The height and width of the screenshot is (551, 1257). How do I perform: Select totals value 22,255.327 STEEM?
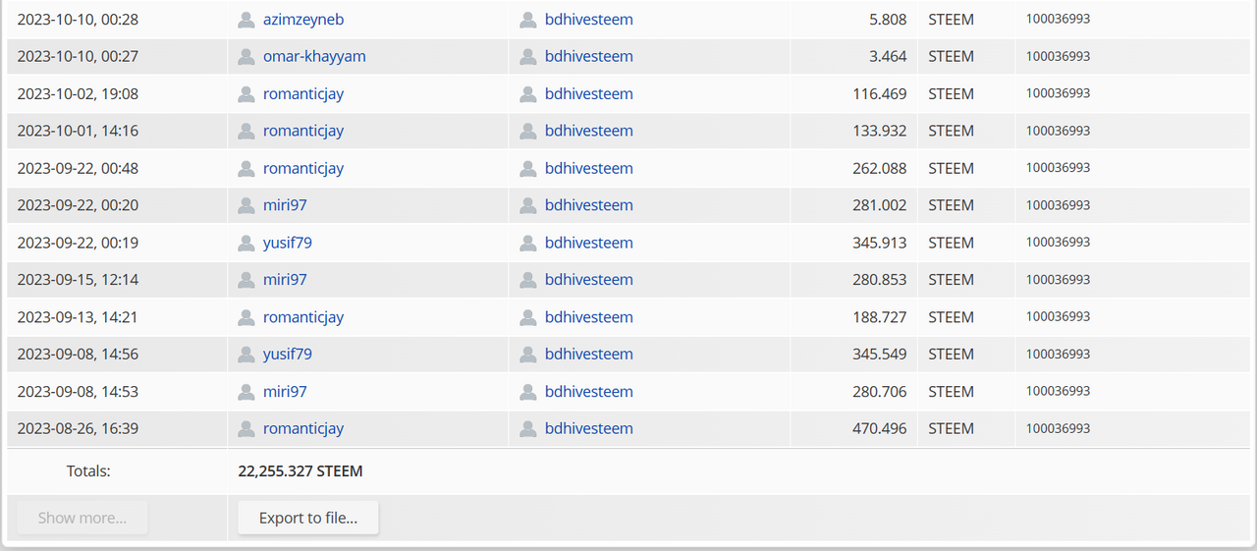[301, 471]
